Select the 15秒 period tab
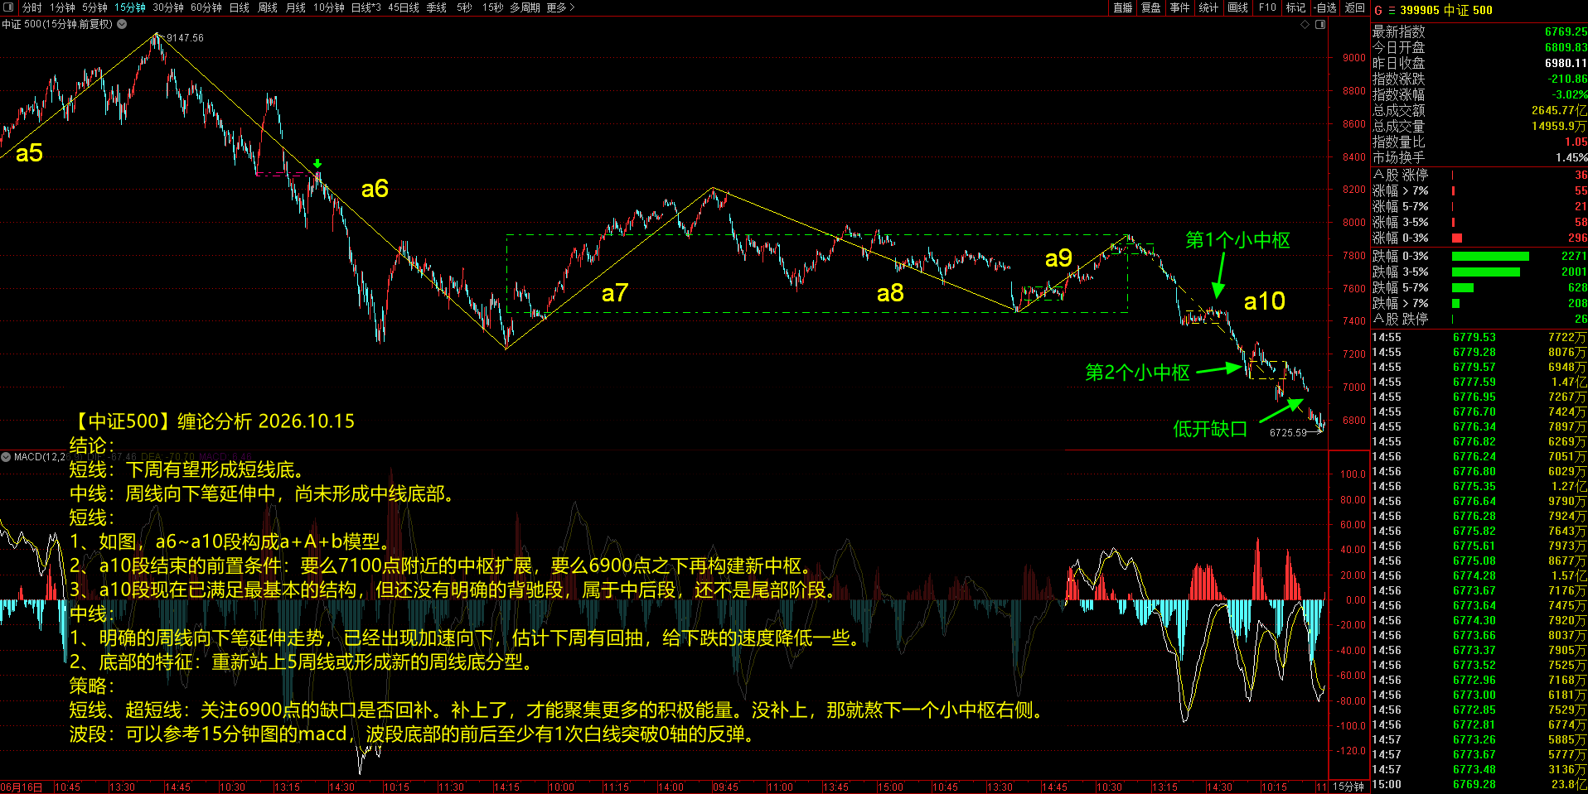The width and height of the screenshot is (1588, 794). point(492,7)
